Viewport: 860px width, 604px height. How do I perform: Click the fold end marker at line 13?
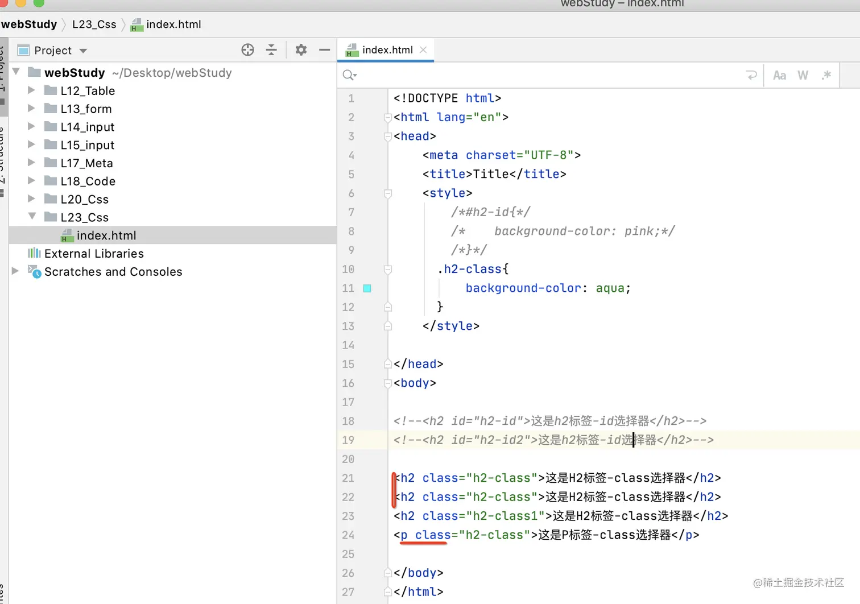pos(388,326)
